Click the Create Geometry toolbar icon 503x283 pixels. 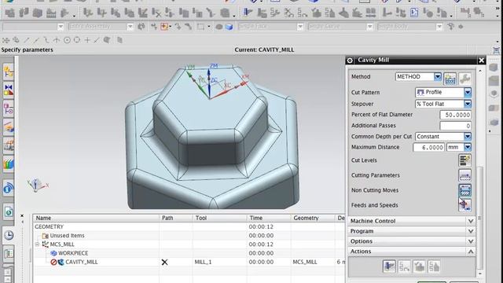pyautogui.click(x=38, y=13)
